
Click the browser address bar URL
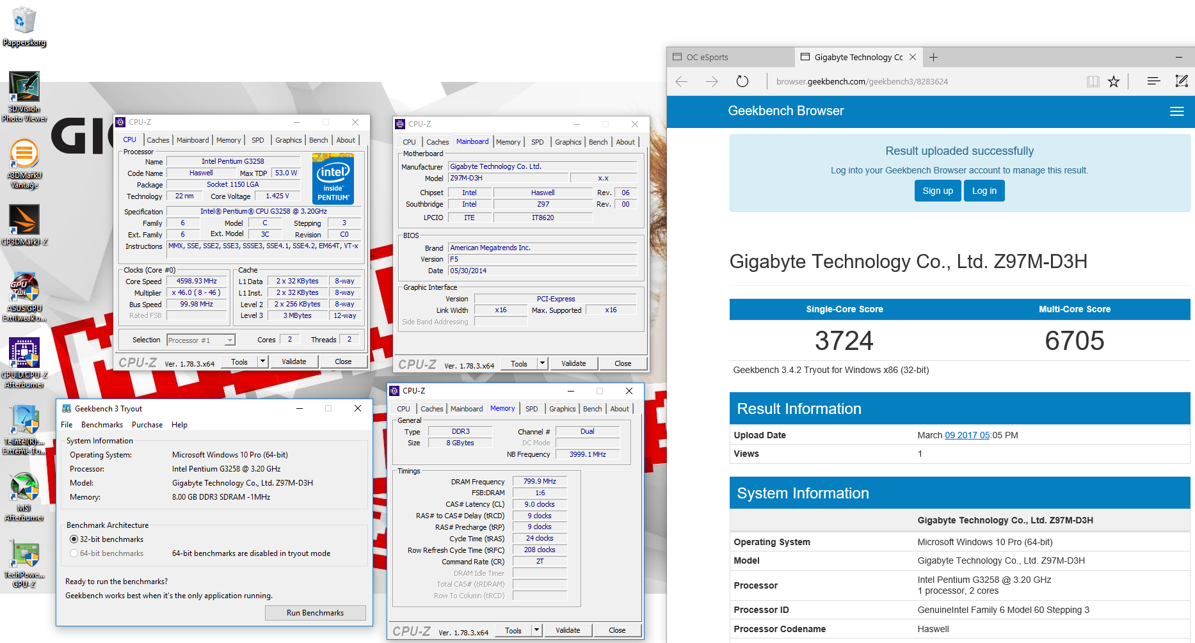click(x=862, y=81)
